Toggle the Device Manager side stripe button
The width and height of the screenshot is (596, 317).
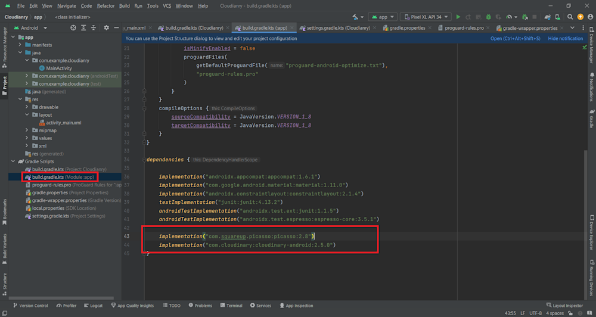pyautogui.click(x=591, y=45)
